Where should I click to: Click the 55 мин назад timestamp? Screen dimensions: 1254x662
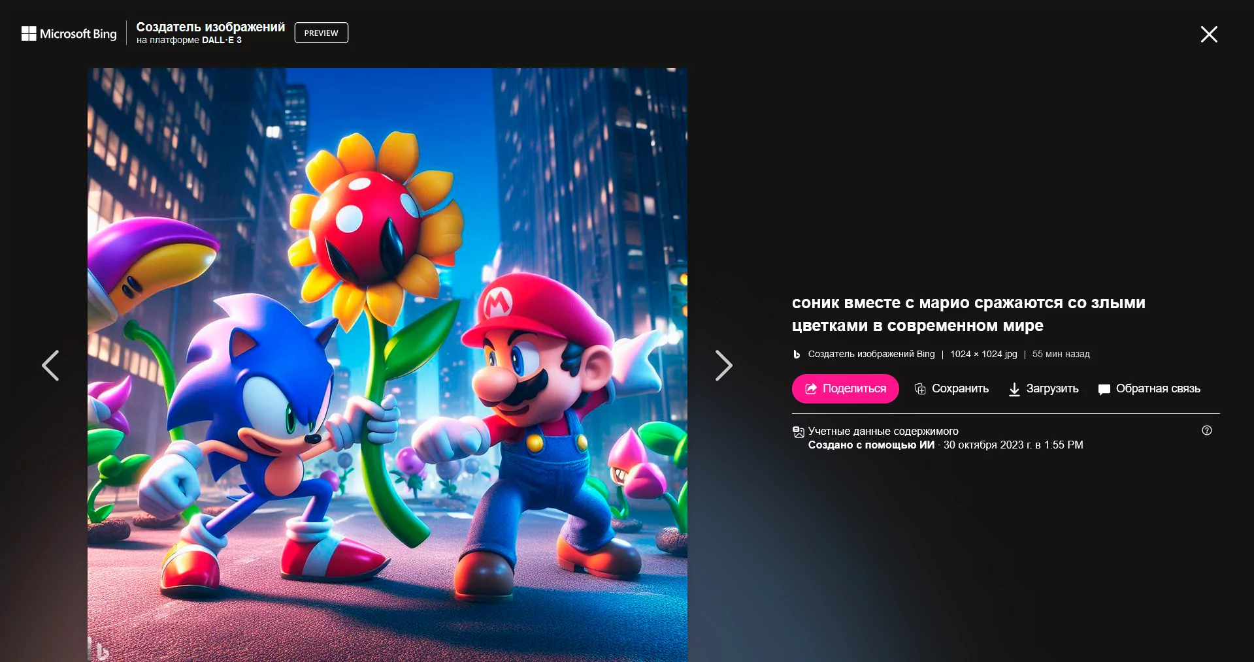(1061, 354)
